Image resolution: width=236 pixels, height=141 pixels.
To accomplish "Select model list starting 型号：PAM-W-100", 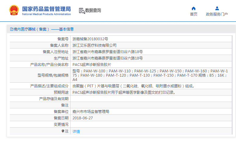I will pos(150,75).
